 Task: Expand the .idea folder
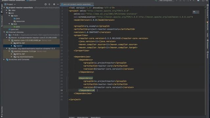click(x=7, y=10)
